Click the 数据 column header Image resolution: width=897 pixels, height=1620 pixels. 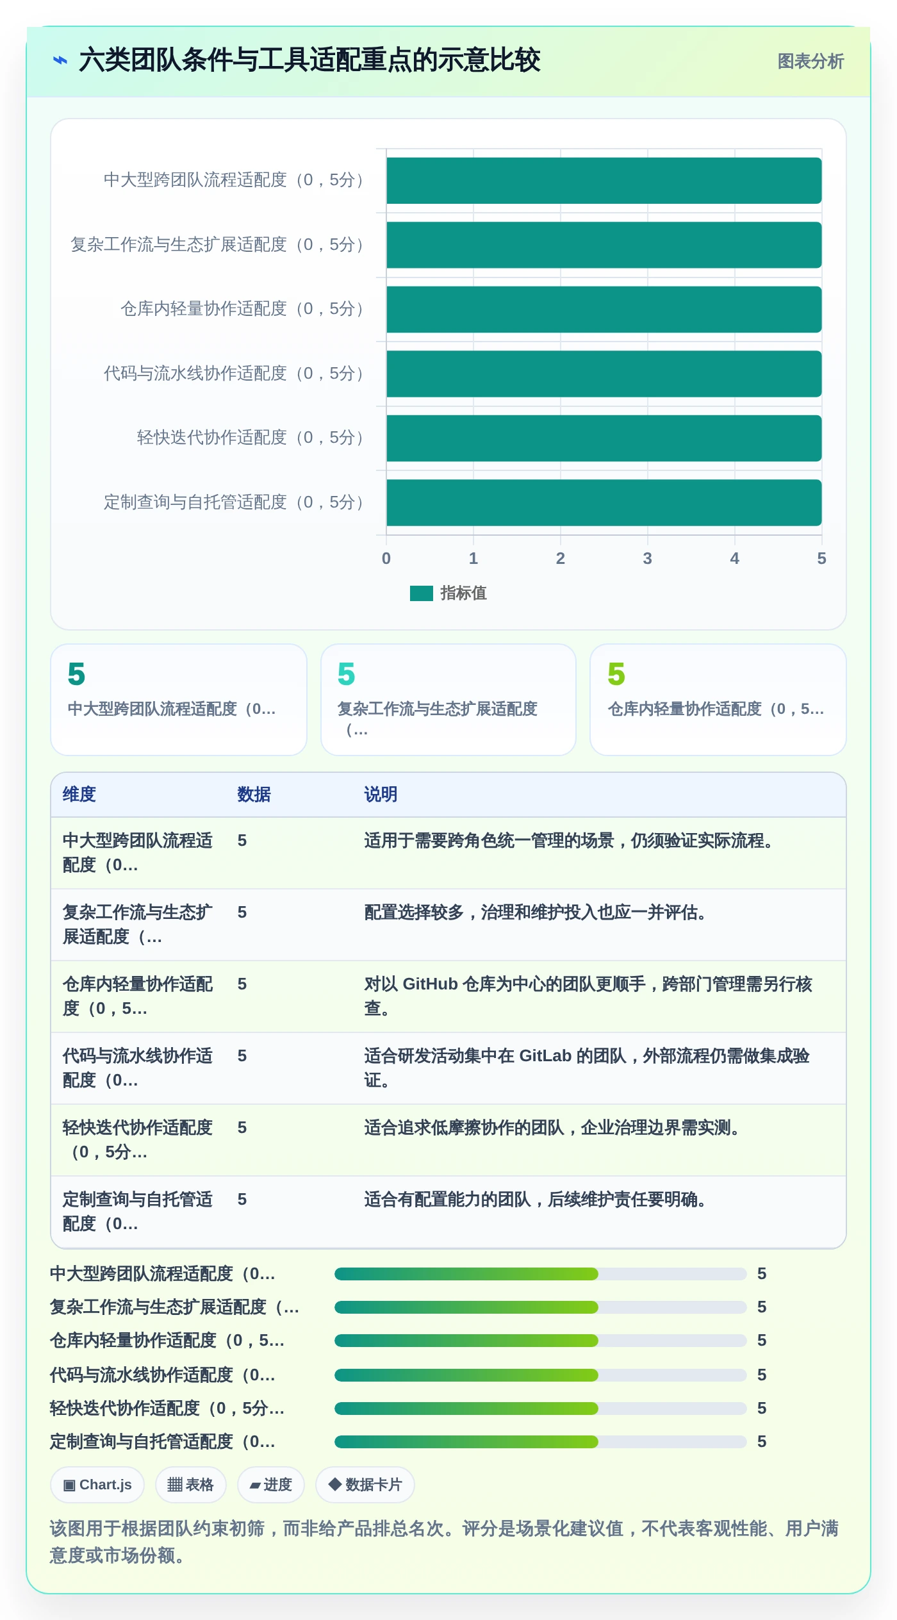click(x=254, y=795)
